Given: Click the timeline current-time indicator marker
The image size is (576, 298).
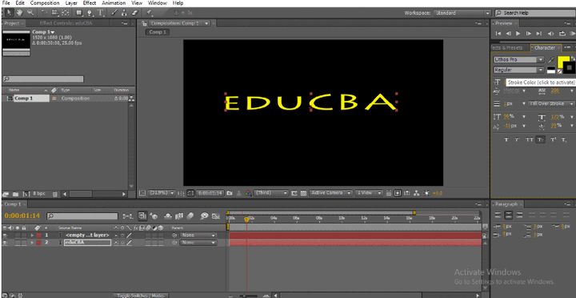Looking at the screenshot, I should point(247,219).
